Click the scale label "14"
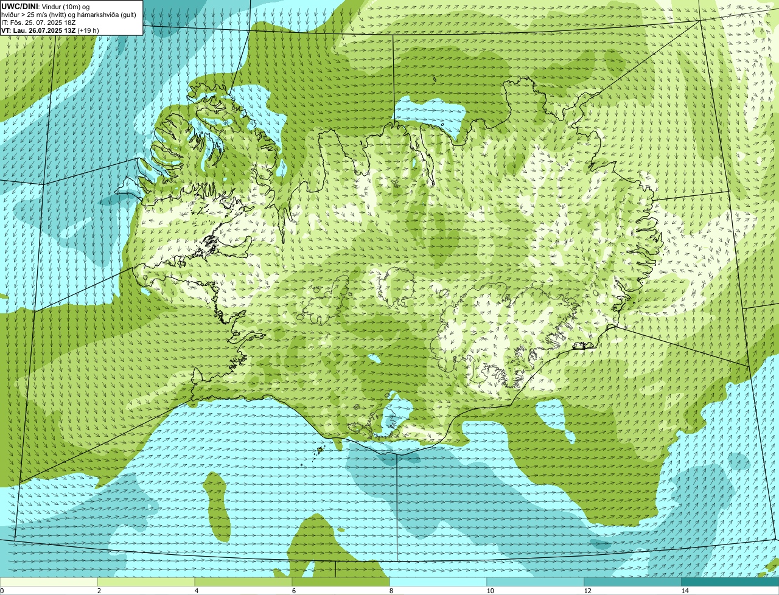Screen dimensions: 779x595 685,591
